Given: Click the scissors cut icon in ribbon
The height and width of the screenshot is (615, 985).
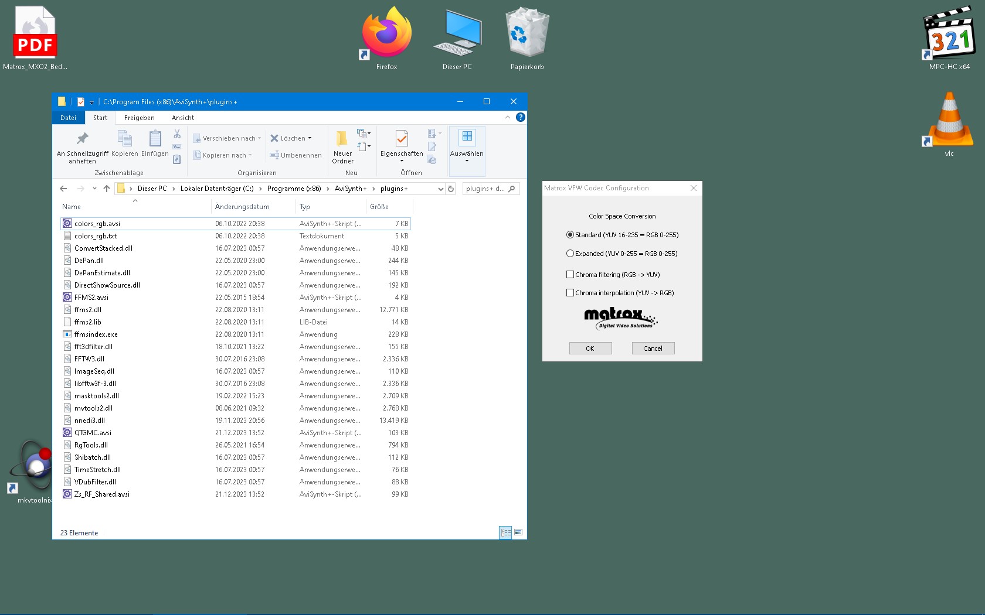Looking at the screenshot, I should [177, 134].
